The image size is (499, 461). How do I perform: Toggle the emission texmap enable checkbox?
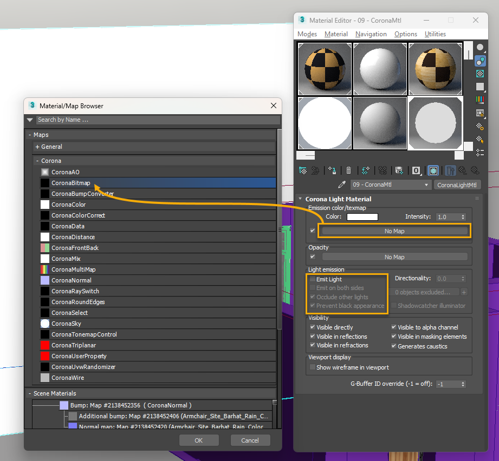[313, 230]
